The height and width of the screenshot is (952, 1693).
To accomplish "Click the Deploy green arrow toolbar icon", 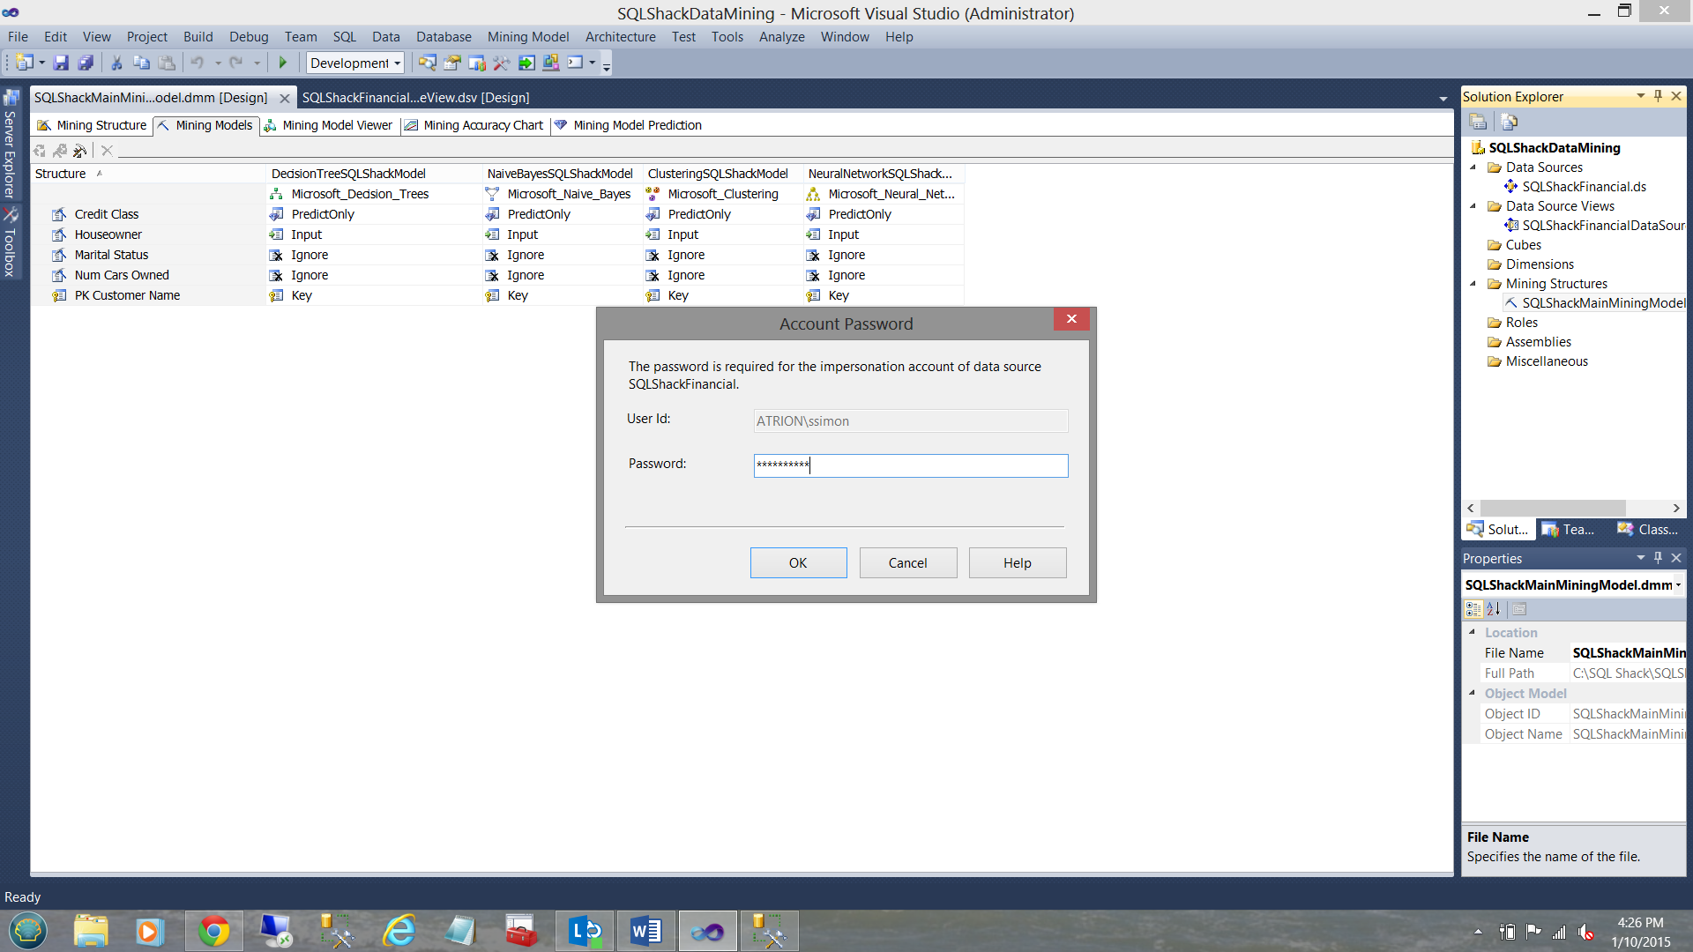I will [526, 63].
